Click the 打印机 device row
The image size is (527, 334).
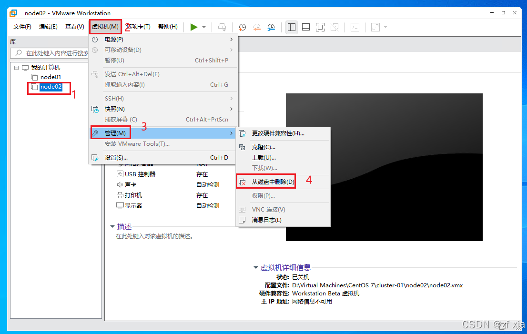click(168, 195)
